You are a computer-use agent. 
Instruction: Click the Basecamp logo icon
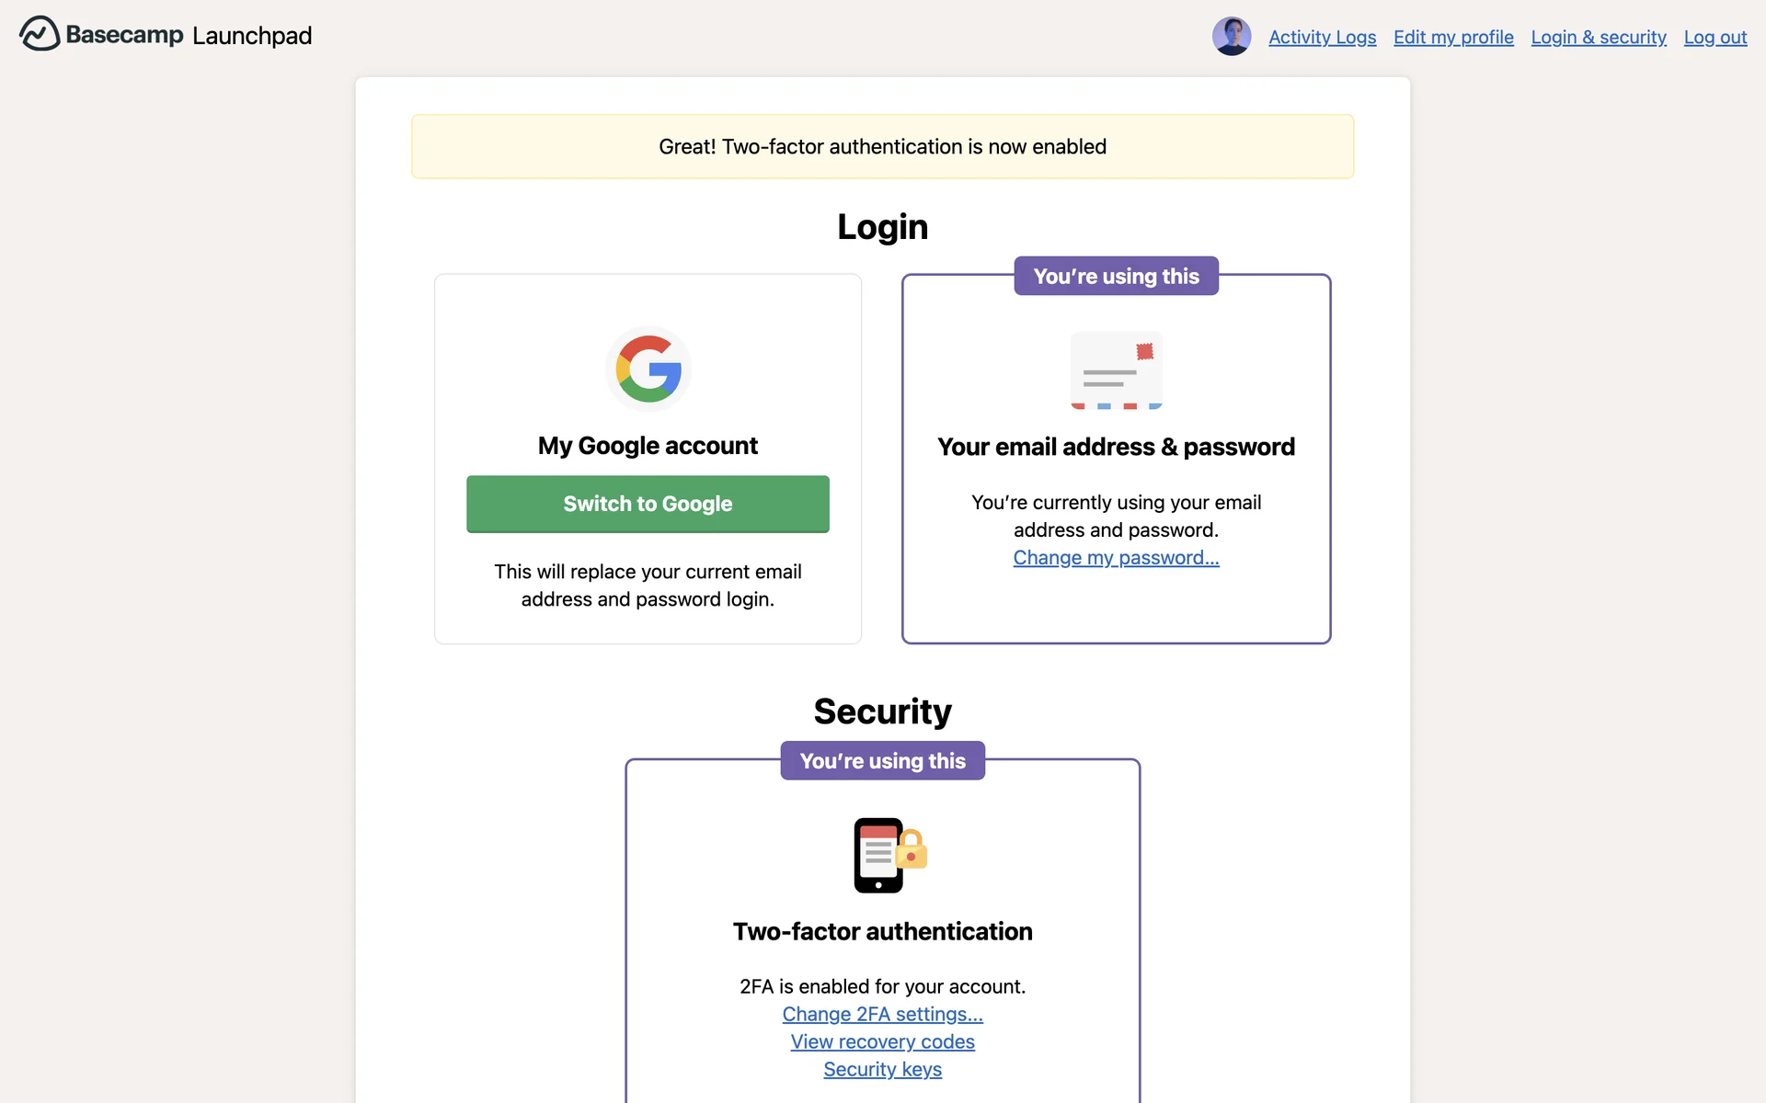point(39,34)
